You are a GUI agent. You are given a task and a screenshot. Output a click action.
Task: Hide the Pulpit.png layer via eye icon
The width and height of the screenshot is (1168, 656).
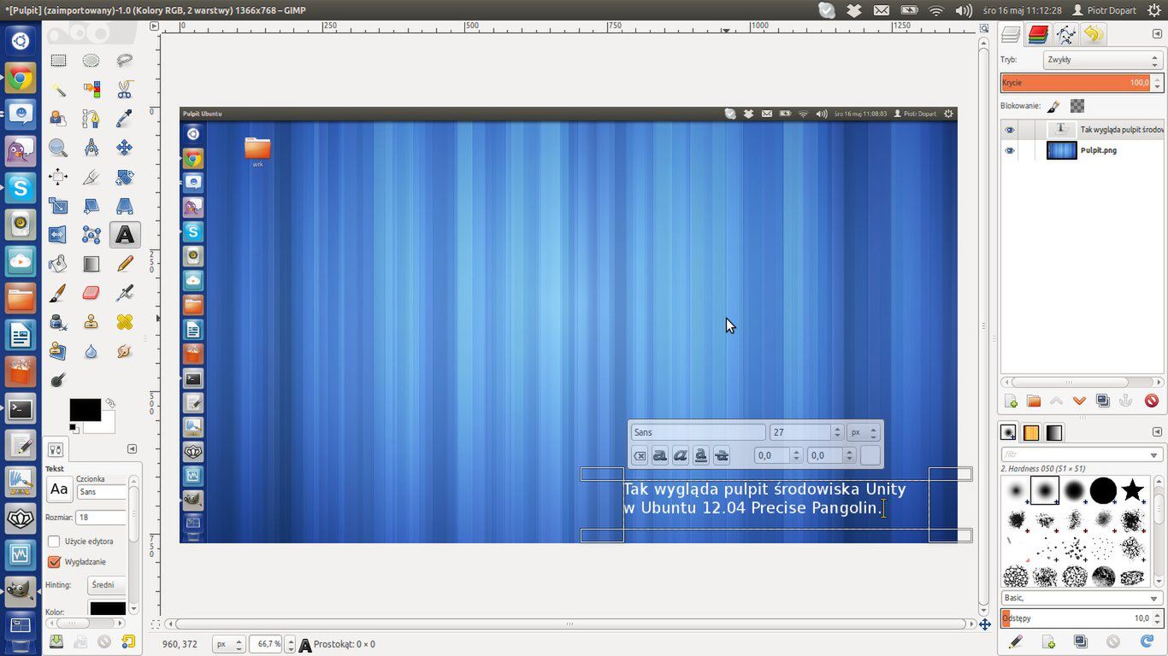(x=1010, y=150)
